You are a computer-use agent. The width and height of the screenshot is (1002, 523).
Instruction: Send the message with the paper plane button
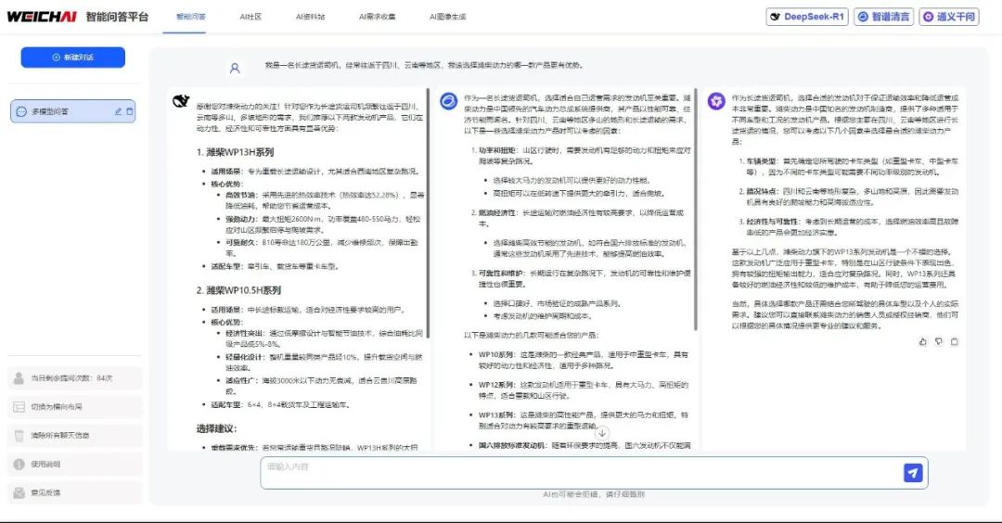(913, 473)
